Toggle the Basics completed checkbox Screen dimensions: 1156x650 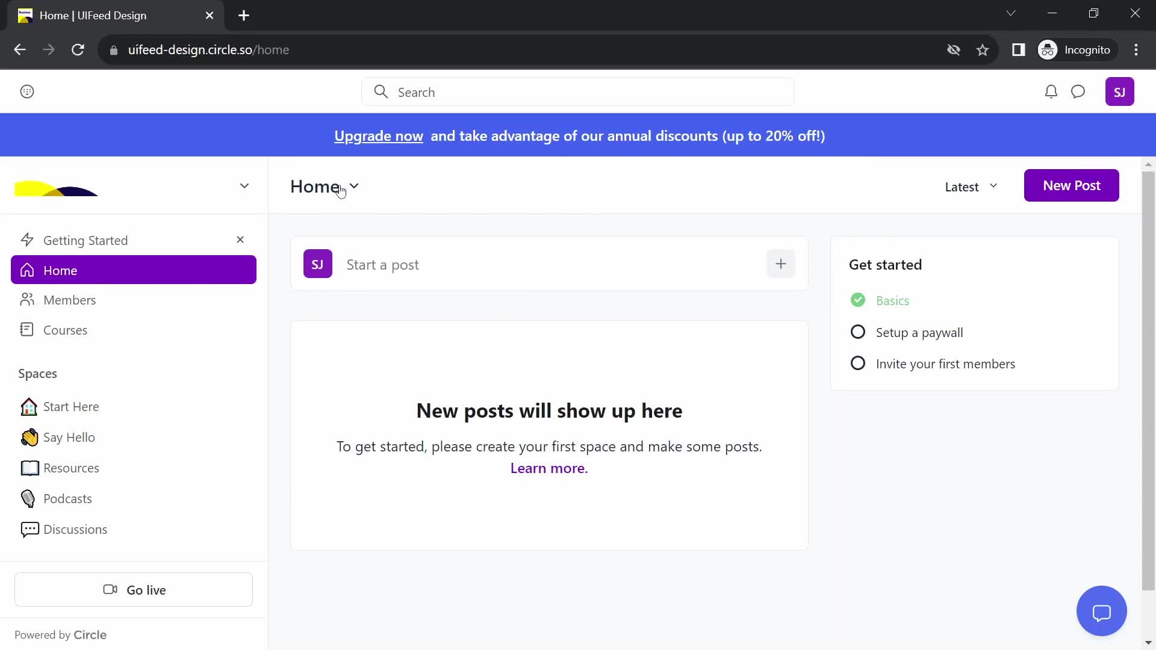tap(857, 300)
